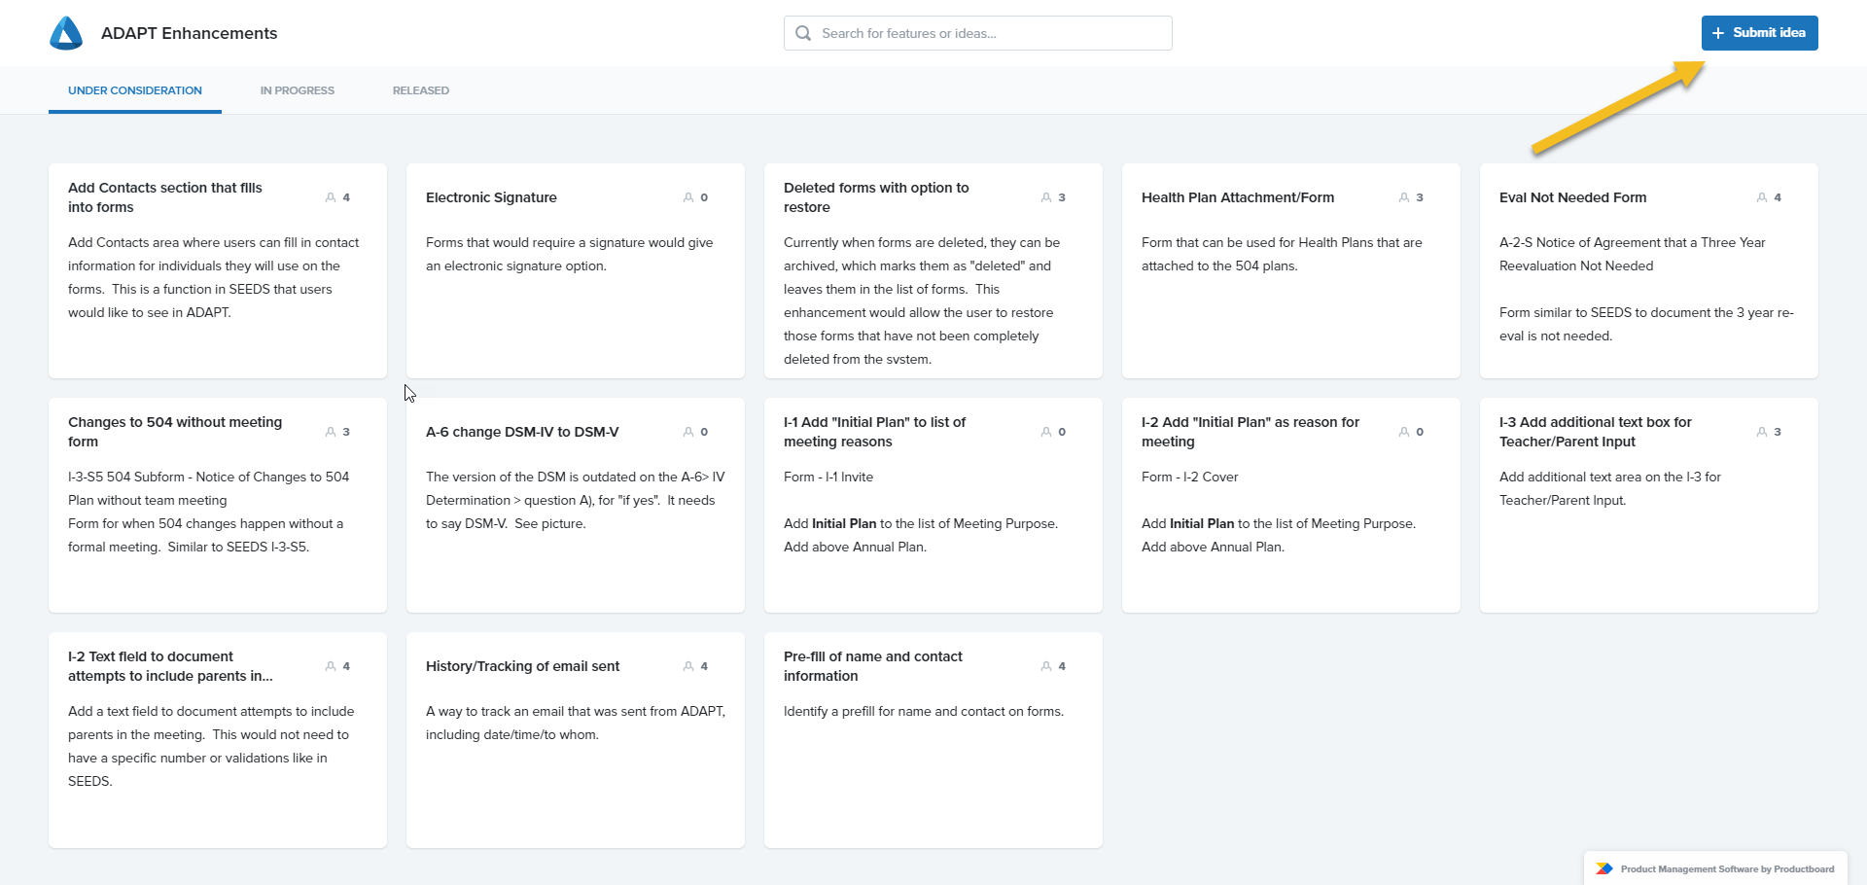The image size is (1867, 885).
Task: Click the voter icon on A-6 change DSM-IV card
Action: tap(689, 432)
